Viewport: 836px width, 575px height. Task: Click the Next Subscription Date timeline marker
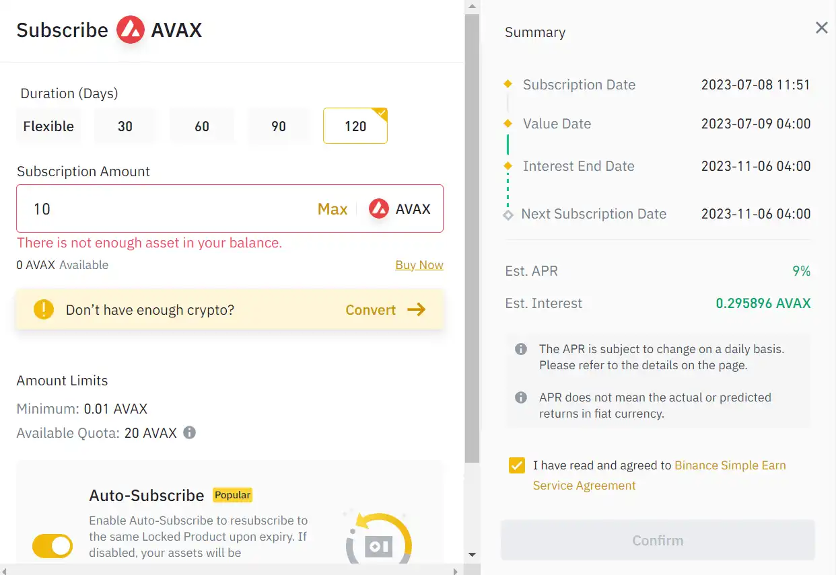(508, 215)
